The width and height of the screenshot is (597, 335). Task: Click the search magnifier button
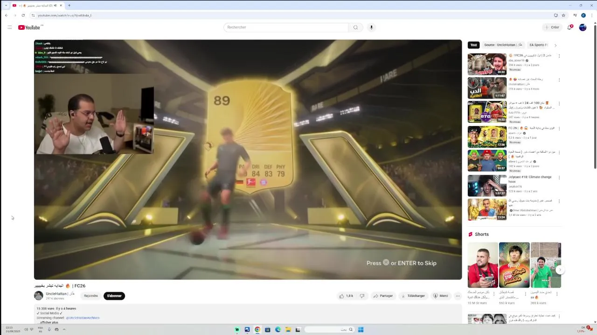[355, 27]
